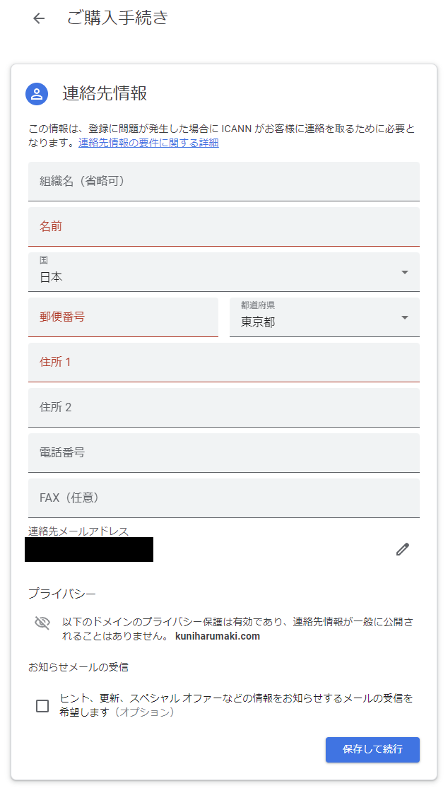Click the blue contact person icon
Screen dimensions: 448x788
click(37, 93)
